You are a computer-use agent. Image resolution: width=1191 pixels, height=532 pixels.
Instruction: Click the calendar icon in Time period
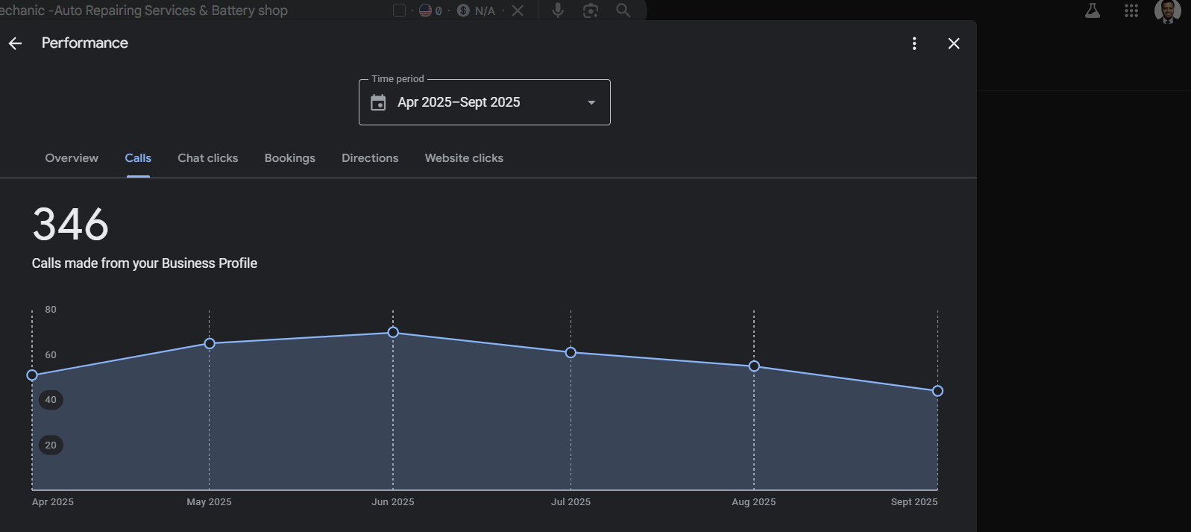[378, 102]
